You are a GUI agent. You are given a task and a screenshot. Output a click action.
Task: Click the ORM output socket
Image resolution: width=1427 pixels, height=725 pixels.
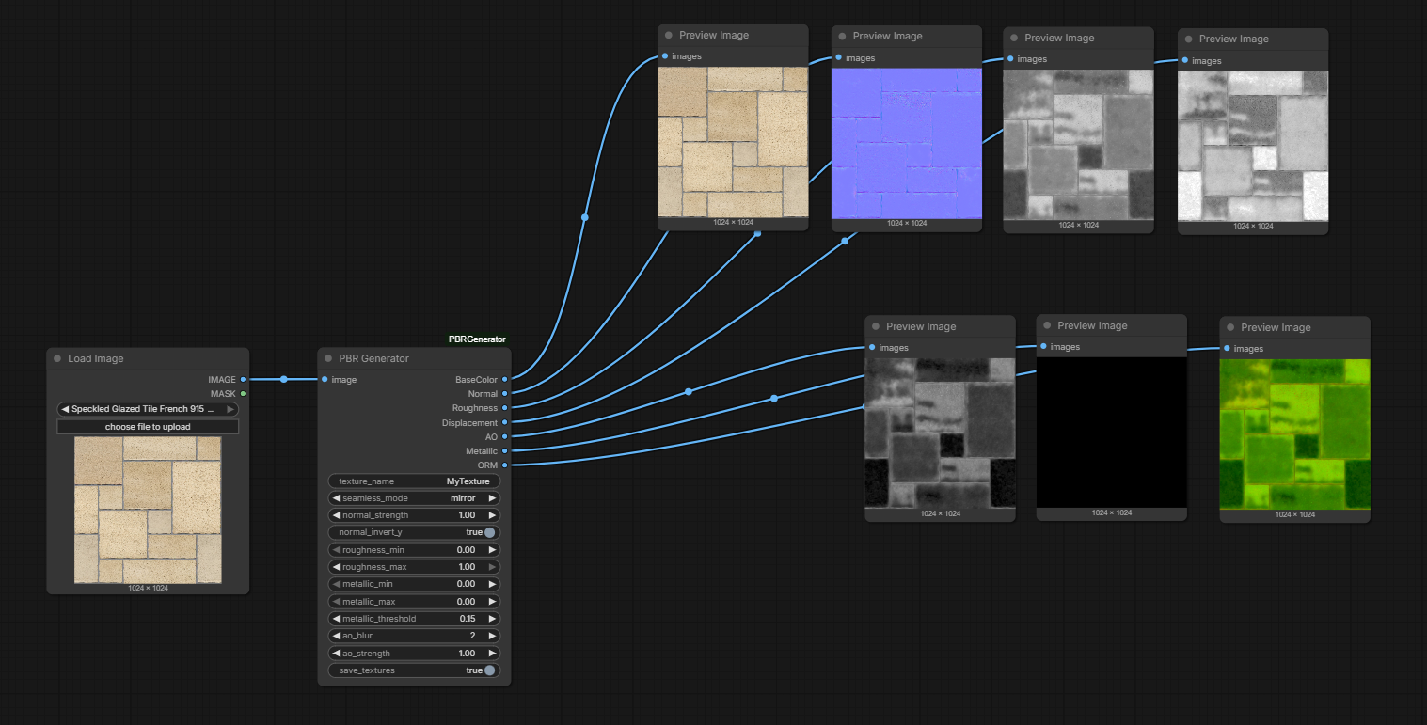point(505,465)
